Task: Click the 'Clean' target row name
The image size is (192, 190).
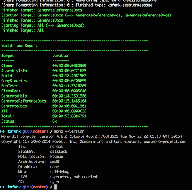Action: [x=7, y=66]
